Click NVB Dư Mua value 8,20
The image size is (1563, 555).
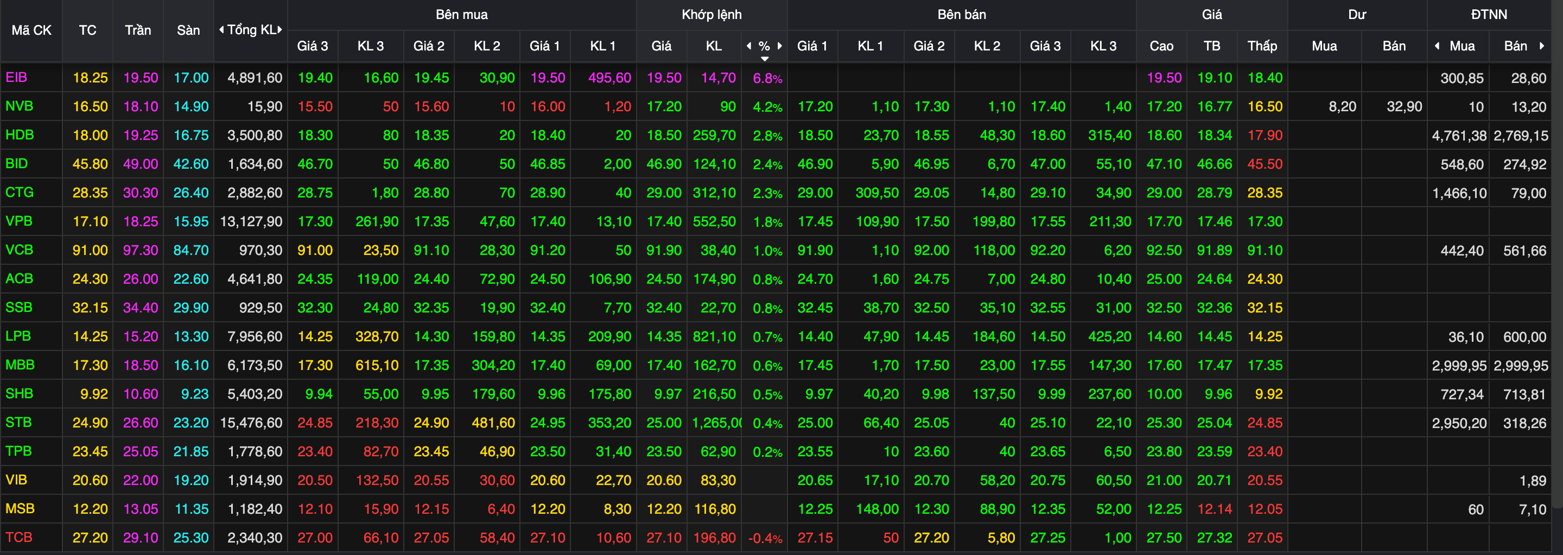point(1342,107)
